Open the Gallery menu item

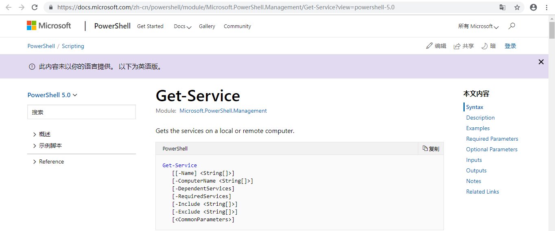[207, 26]
